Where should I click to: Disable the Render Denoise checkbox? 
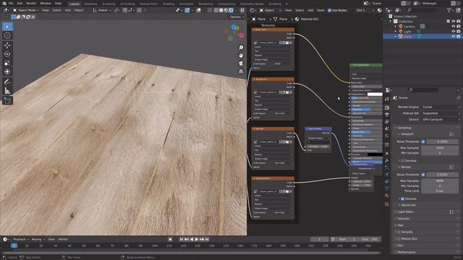402,199
